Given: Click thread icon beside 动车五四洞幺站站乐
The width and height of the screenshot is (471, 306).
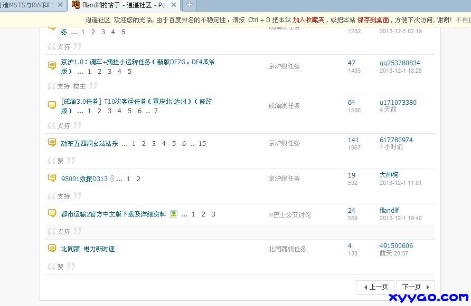Looking at the screenshot, I should [52, 143].
